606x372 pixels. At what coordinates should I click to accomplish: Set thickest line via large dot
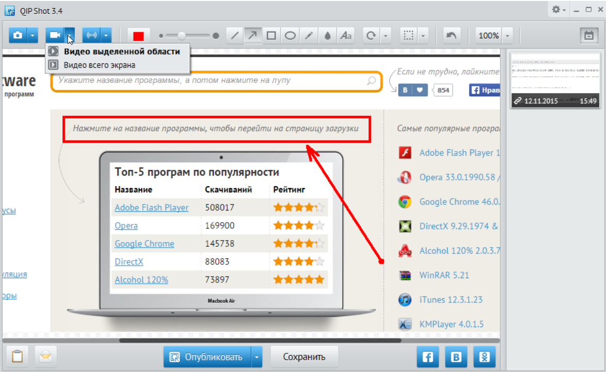point(215,36)
